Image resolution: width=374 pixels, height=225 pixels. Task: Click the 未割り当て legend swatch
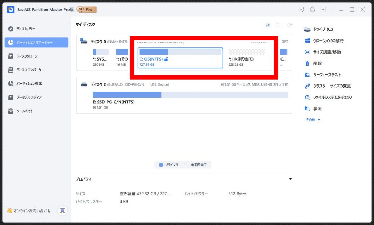[x=187, y=165]
